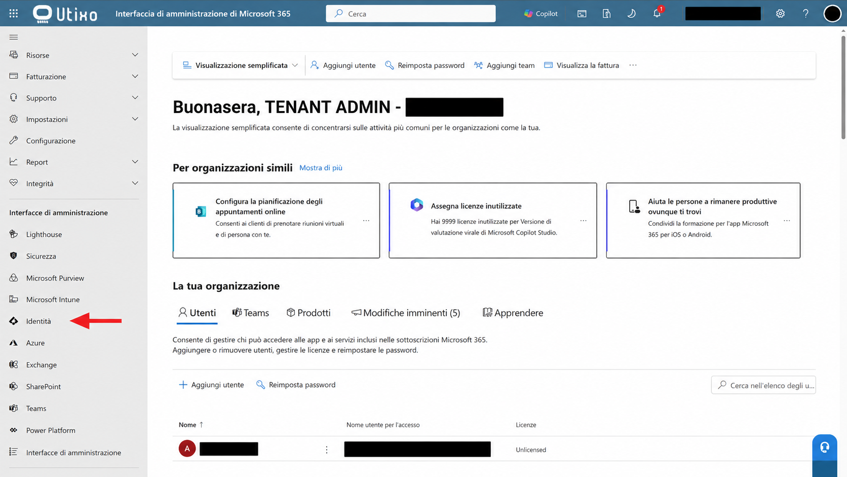Image resolution: width=847 pixels, height=477 pixels.
Task: Open Aiuta le persone a rimanere produttive card
Action: click(703, 221)
